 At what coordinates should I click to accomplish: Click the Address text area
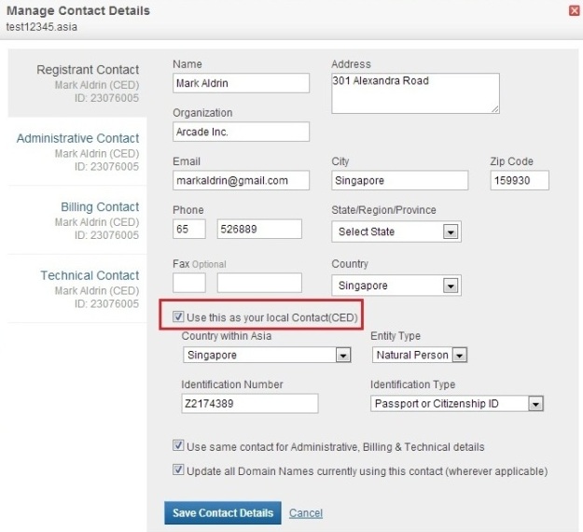click(x=415, y=93)
